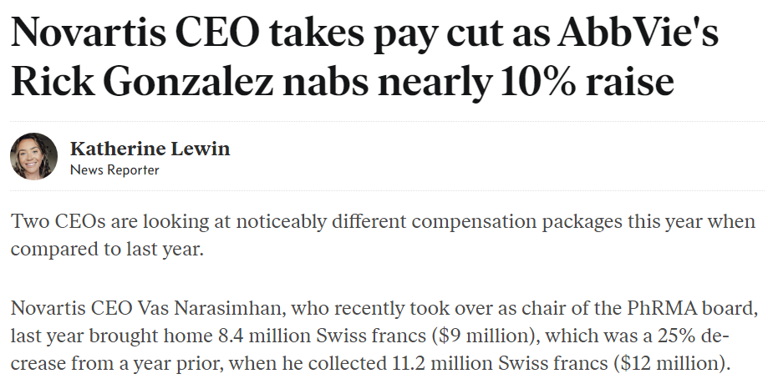The height and width of the screenshot is (379, 768).
Task: Click "Rick Gonzalez" in the headline
Action: (x=141, y=81)
